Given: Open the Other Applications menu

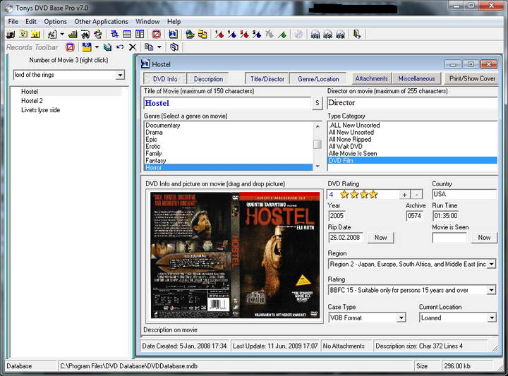Looking at the screenshot, I should point(101,22).
